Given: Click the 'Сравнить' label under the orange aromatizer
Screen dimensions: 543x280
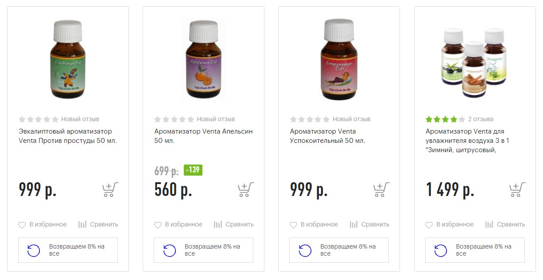Looking at the screenshot, I should point(240,224).
